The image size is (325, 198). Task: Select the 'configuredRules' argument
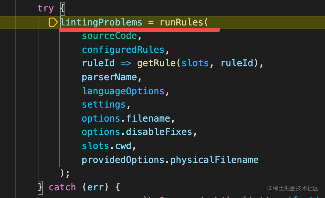[123, 50]
